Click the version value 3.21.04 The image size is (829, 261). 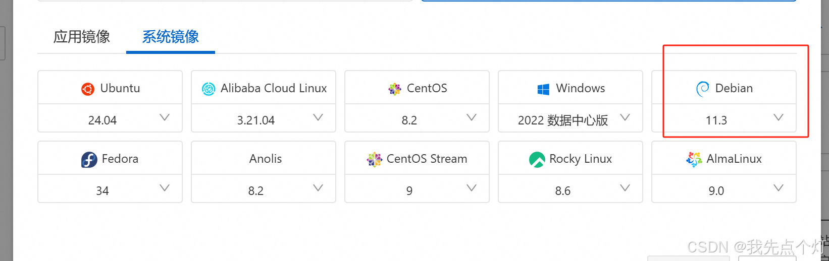[256, 120]
